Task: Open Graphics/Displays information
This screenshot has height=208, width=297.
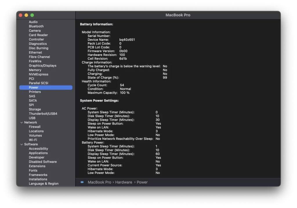Action: point(42,66)
